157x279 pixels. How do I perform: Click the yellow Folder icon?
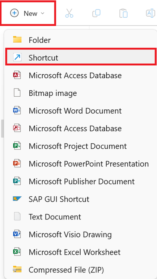click(x=17, y=40)
